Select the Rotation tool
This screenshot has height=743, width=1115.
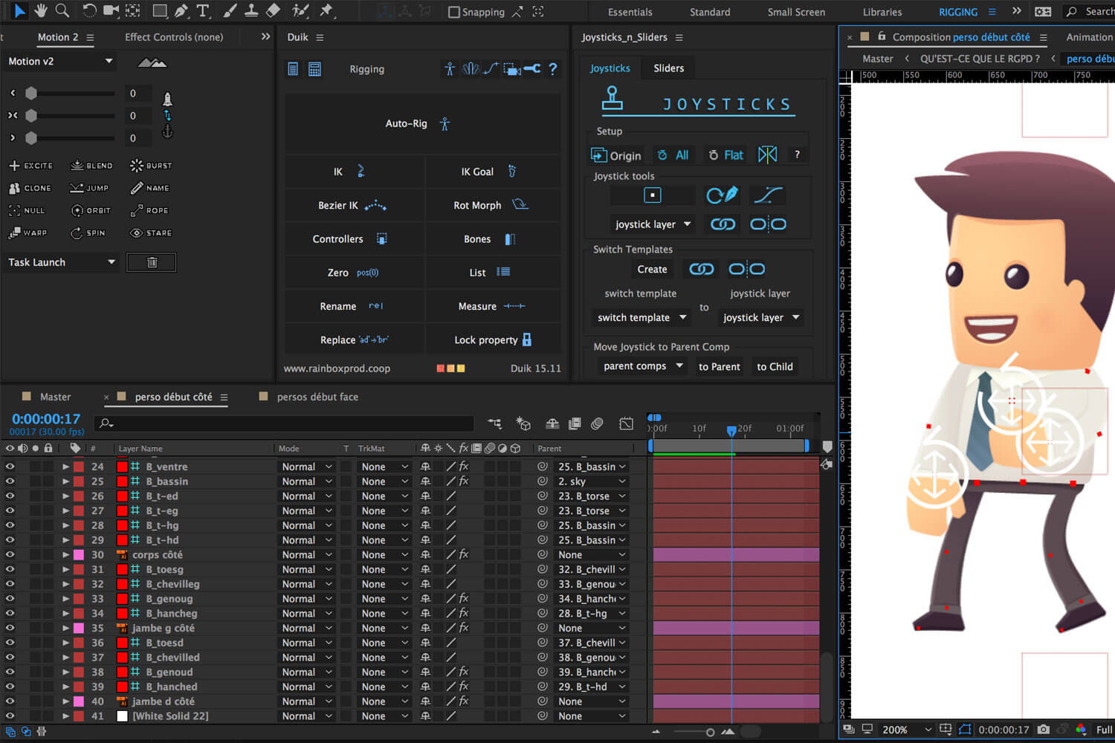pyautogui.click(x=89, y=10)
